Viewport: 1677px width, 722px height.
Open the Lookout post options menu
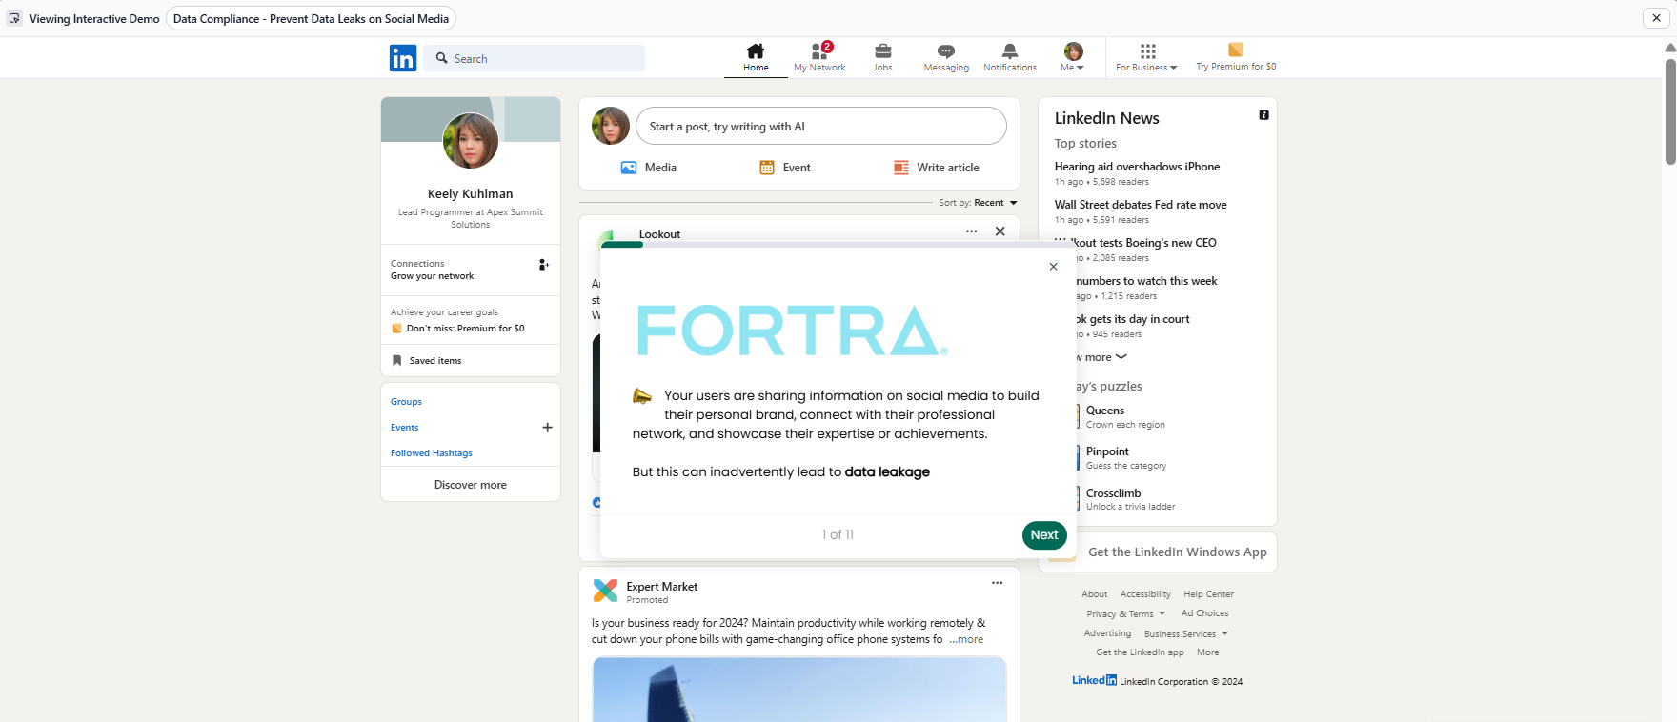pyautogui.click(x=972, y=231)
